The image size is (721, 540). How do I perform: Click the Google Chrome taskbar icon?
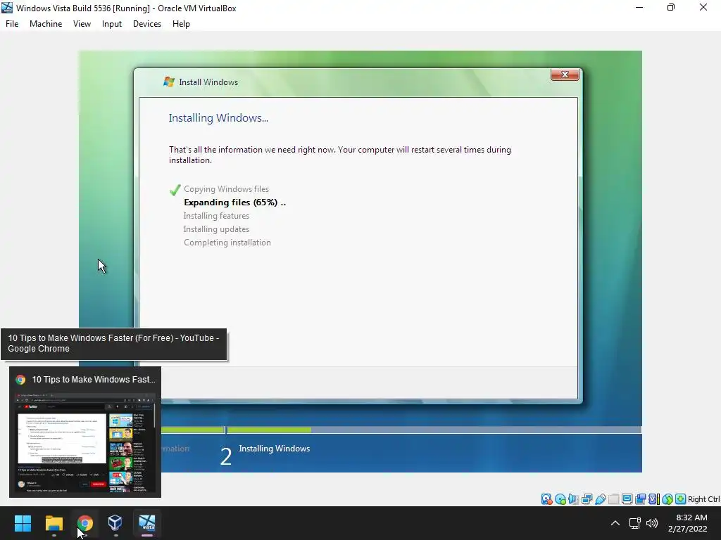pyautogui.click(x=84, y=523)
